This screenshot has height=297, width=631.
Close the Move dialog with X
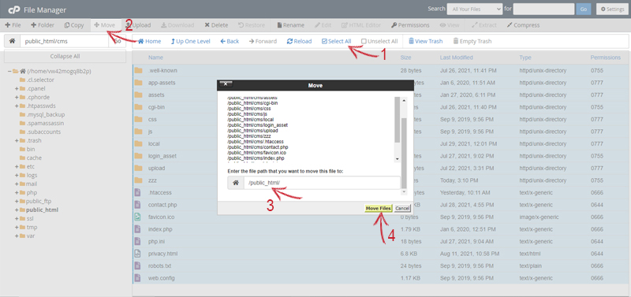point(226,84)
